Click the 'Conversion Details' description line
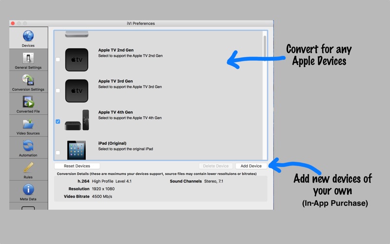The width and height of the screenshot is (390, 244). [x=156, y=174]
